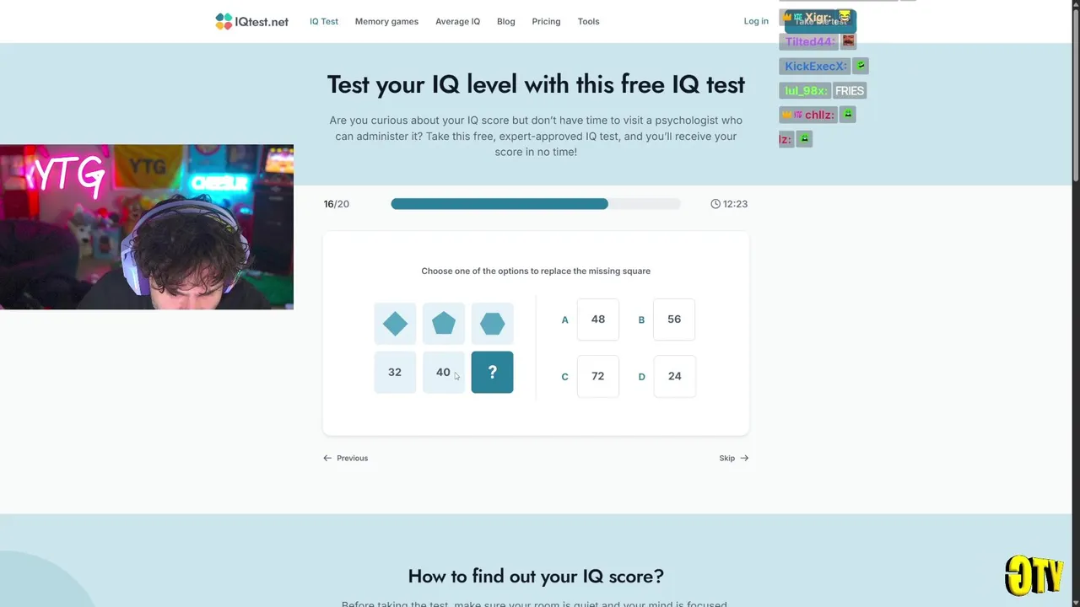Click the diamond shape tile
This screenshot has height=607, width=1080.
click(395, 324)
